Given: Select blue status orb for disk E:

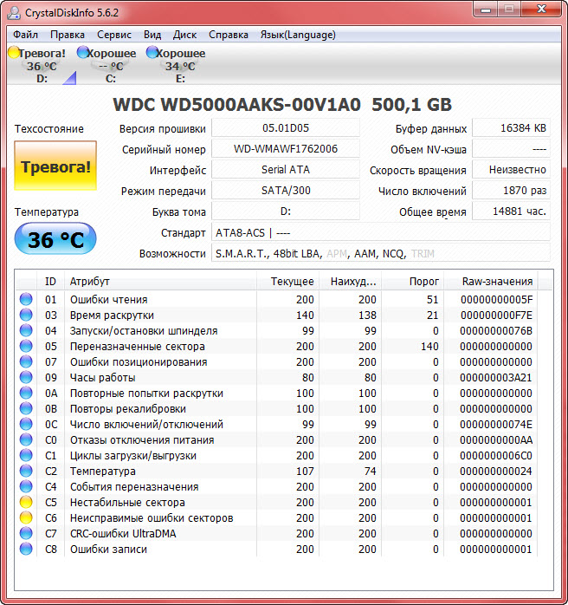Looking at the screenshot, I should (152, 53).
